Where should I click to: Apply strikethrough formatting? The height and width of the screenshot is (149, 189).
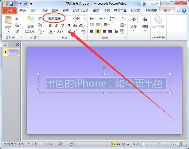pyautogui.click(x=75, y=26)
